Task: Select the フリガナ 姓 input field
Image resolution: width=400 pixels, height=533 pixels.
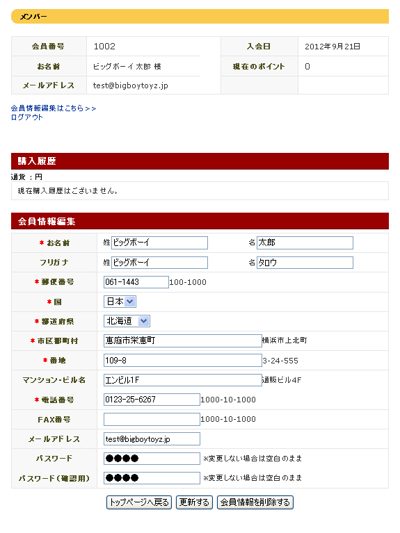Action: pos(160,263)
